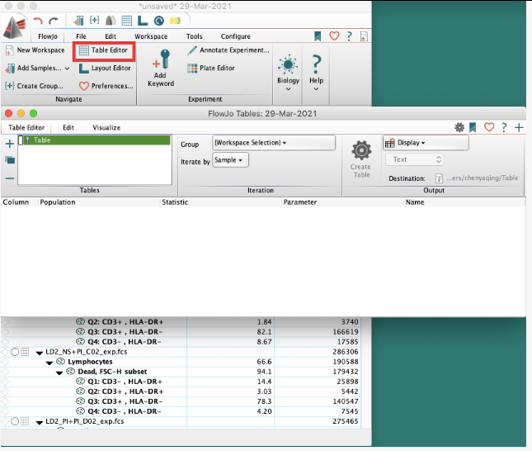Click the New Workspace button
Viewport: 532px width, 451px height.
click(35, 50)
